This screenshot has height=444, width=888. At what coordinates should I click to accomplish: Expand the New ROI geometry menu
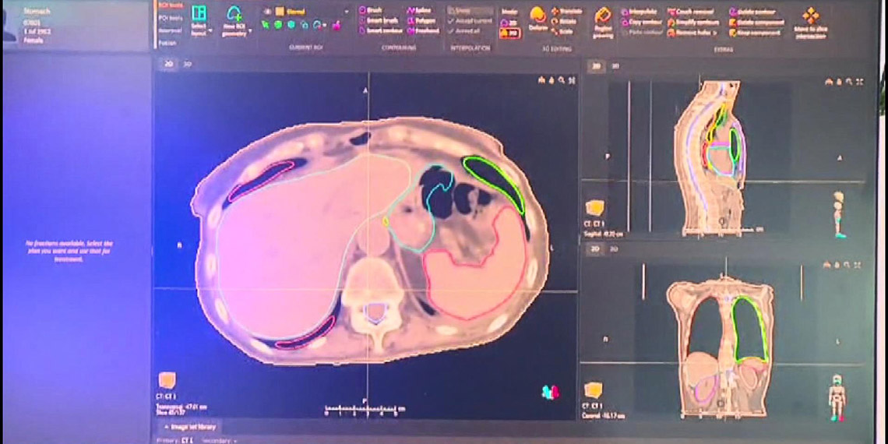pos(234,19)
